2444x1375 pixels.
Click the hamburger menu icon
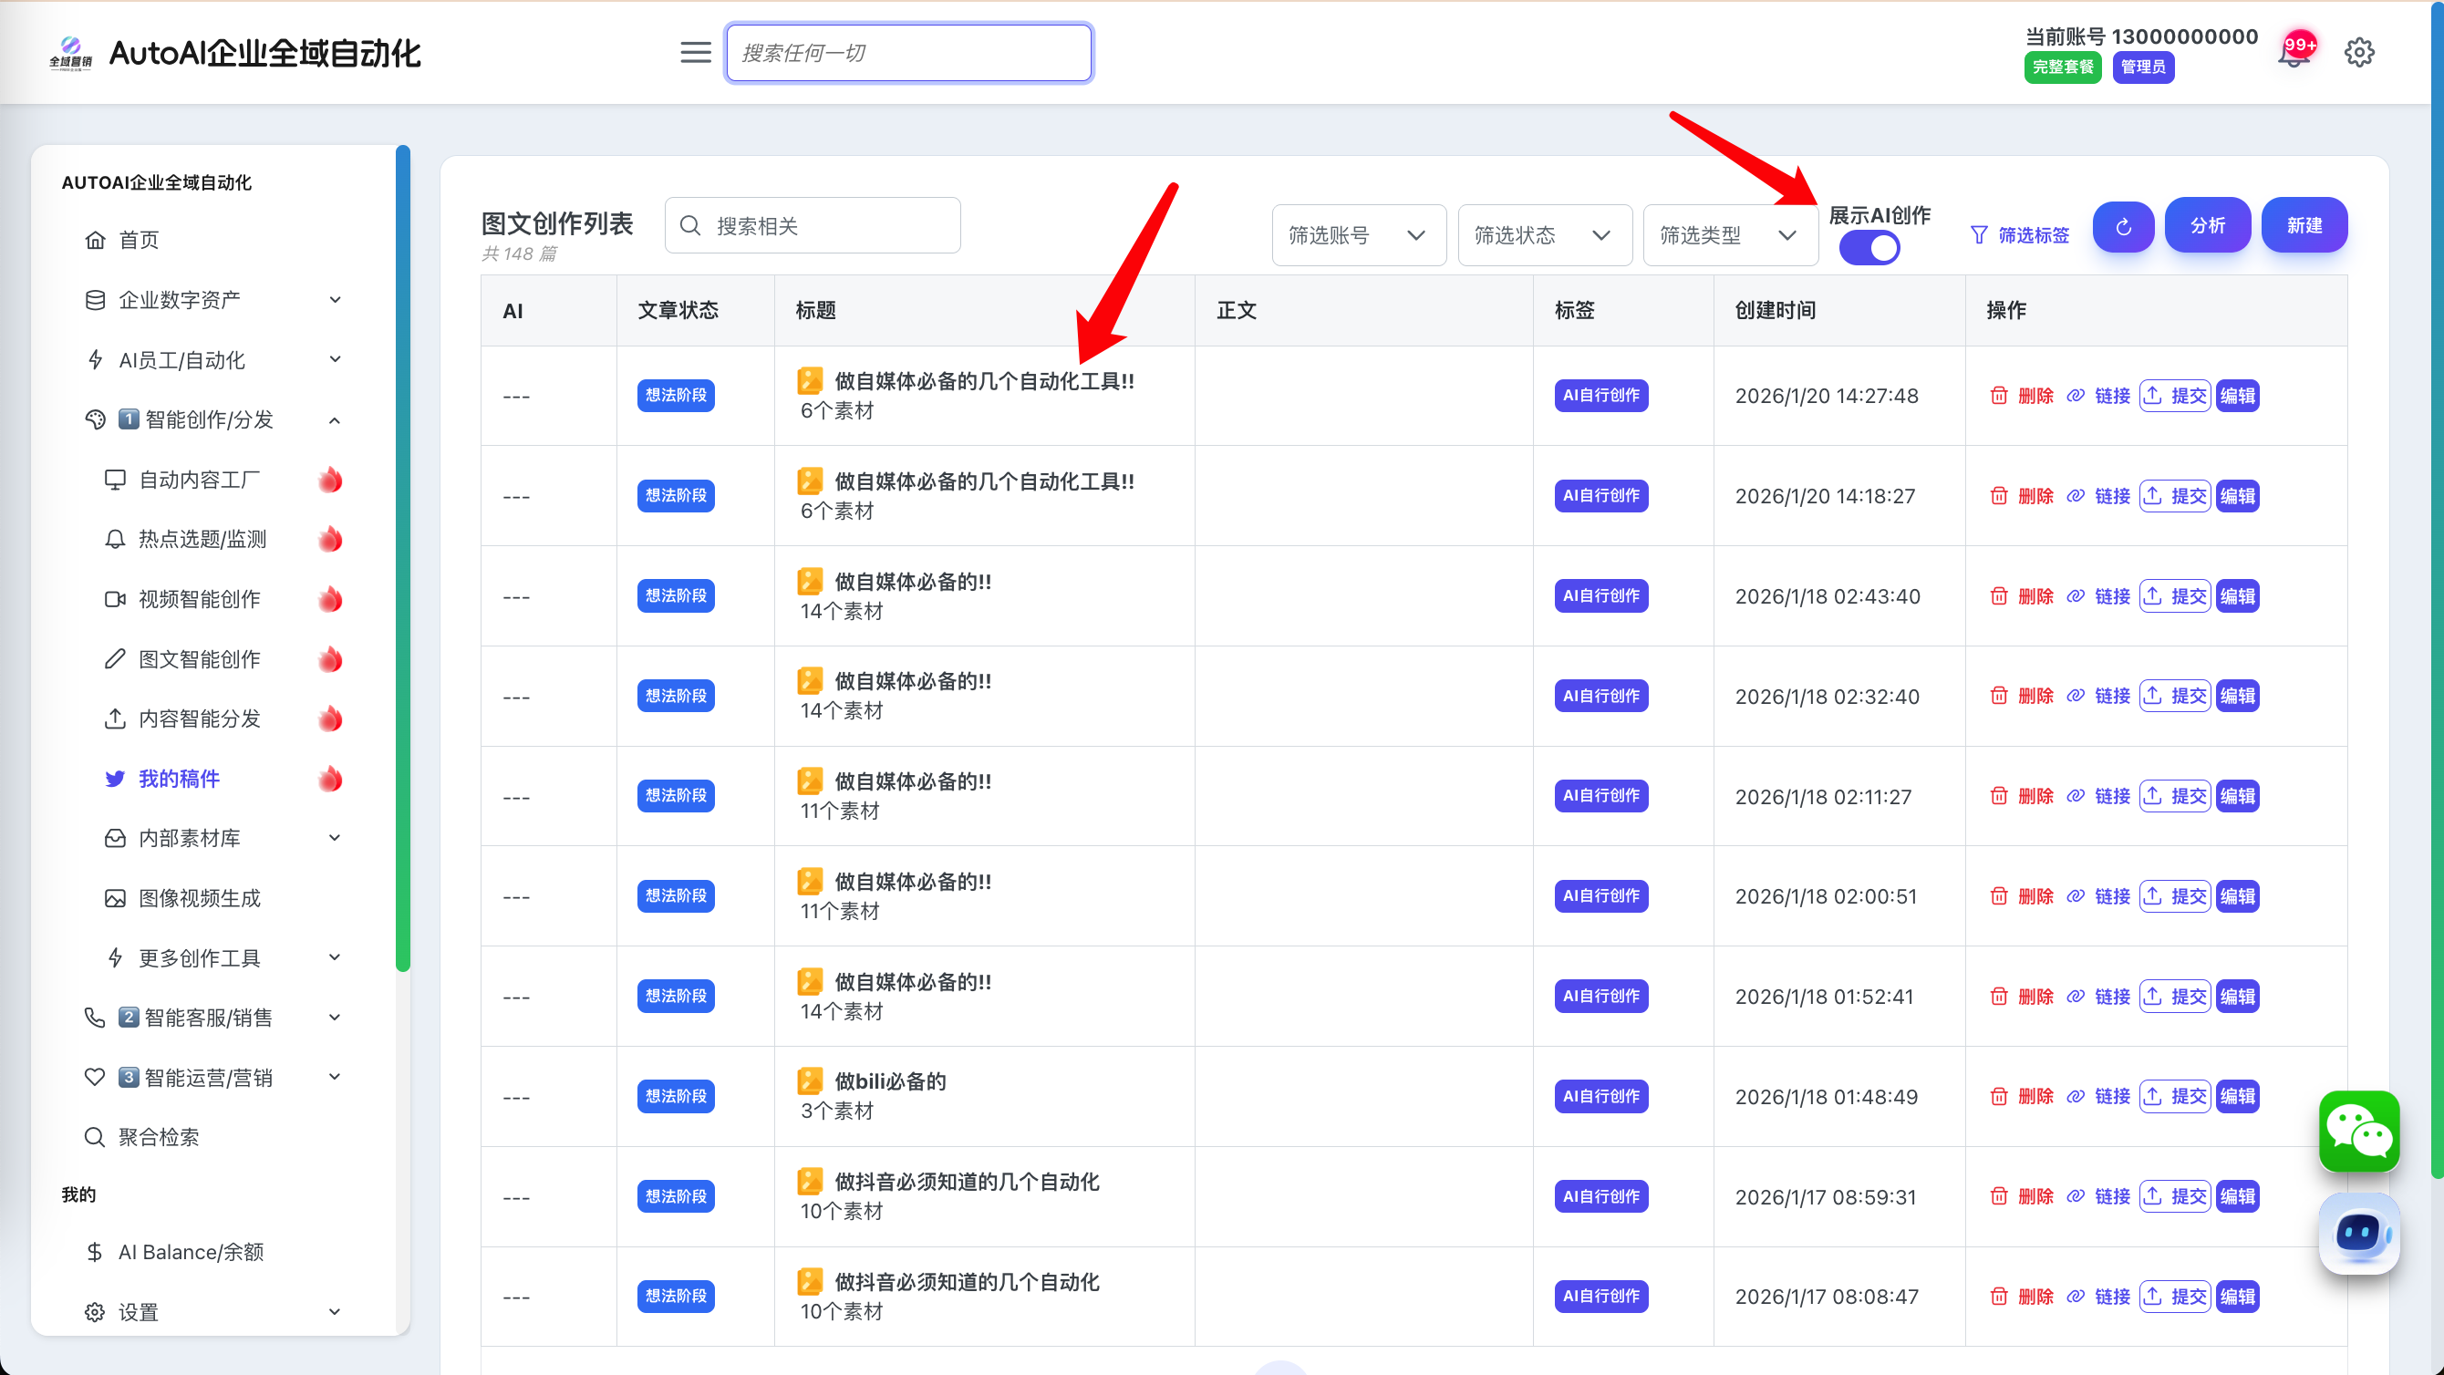tap(696, 52)
